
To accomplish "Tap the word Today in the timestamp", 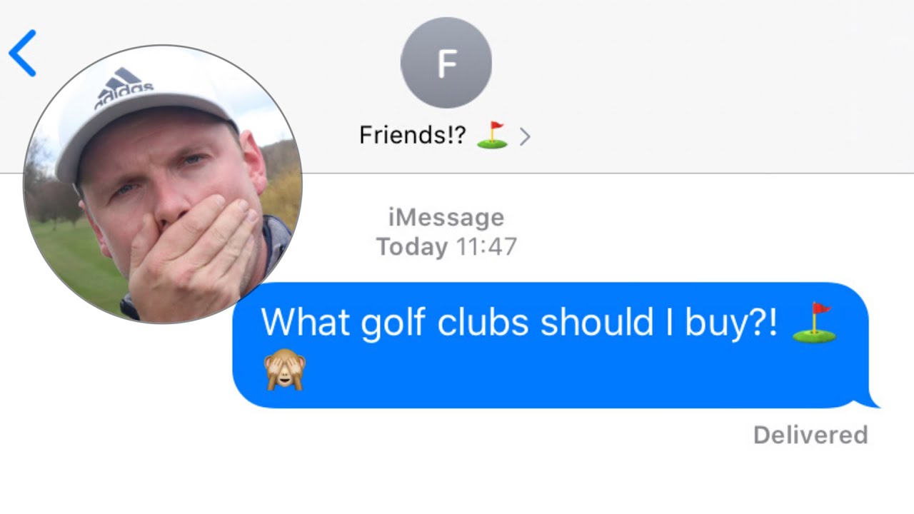I will click(412, 247).
